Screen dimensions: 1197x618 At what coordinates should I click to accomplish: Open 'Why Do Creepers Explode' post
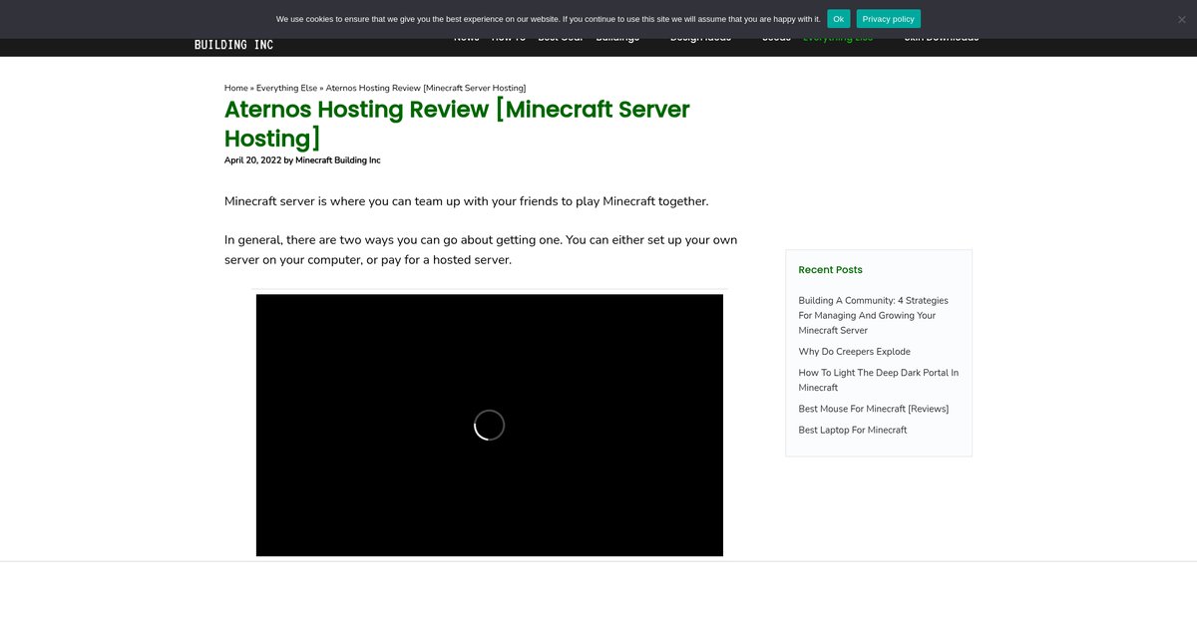(854, 352)
